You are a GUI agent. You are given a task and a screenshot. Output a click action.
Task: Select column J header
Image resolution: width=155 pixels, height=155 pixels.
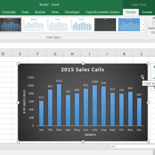pos(107,54)
